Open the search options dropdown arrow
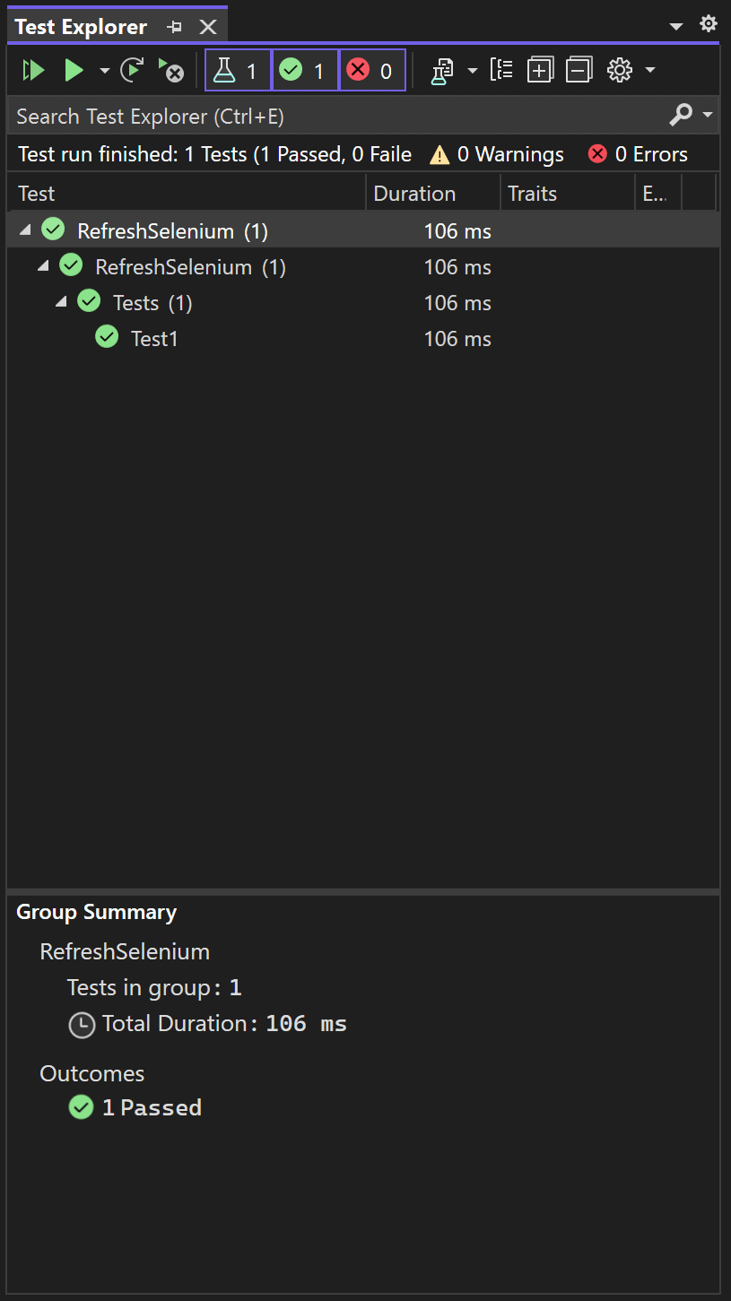The height and width of the screenshot is (1301, 731). tap(709, 115)
